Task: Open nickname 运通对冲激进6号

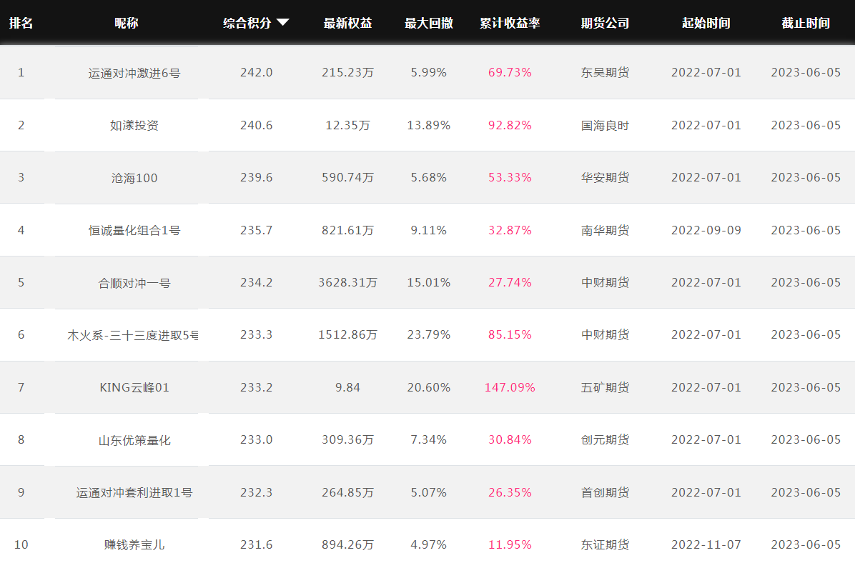Action: point(134,73)
